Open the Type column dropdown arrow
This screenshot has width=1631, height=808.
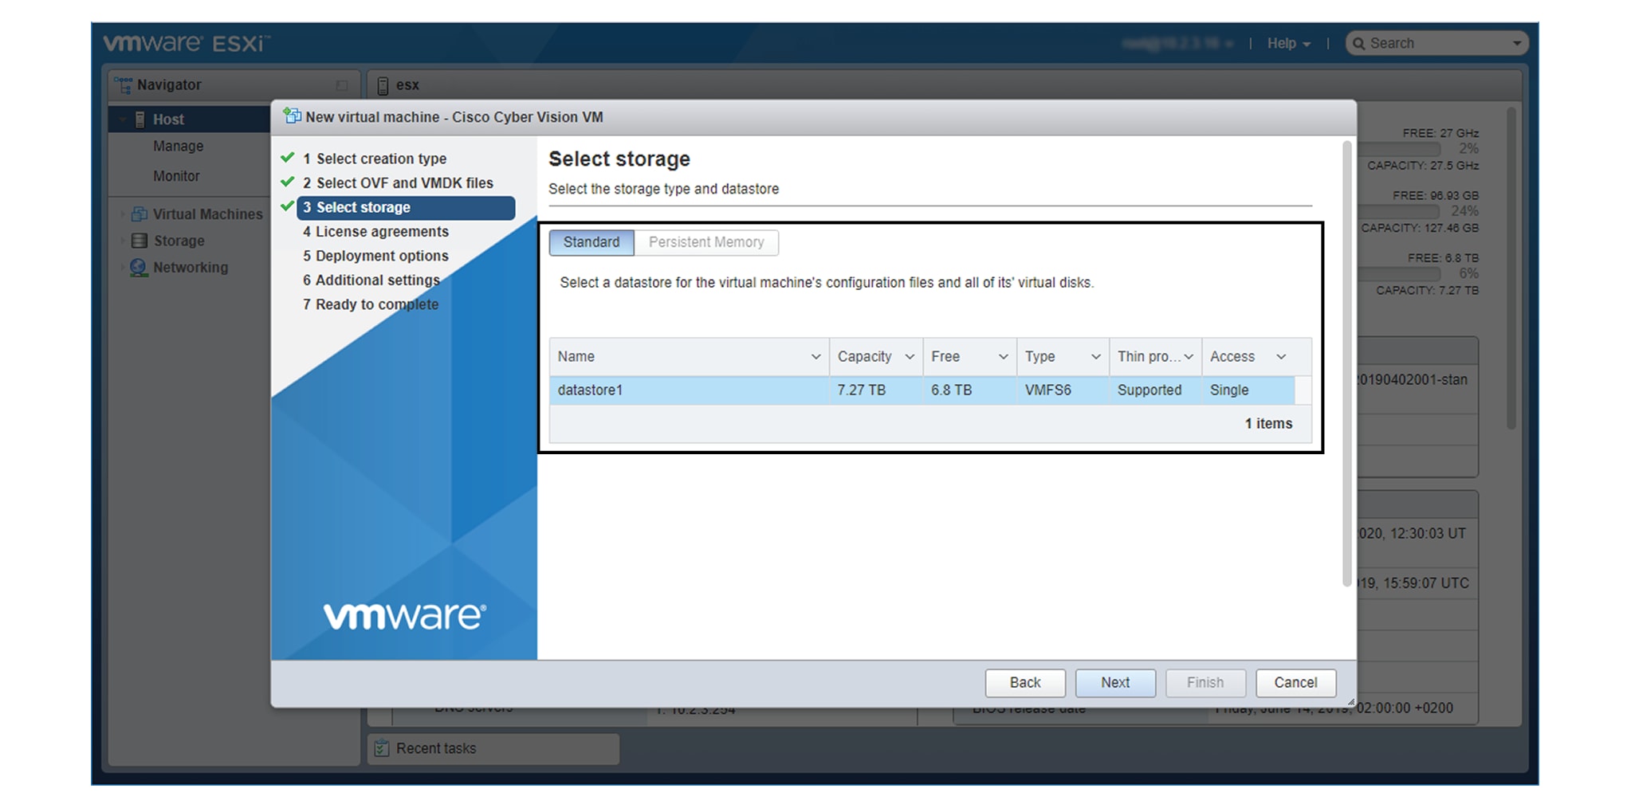pyautogui.click(x=1096, y=357)
